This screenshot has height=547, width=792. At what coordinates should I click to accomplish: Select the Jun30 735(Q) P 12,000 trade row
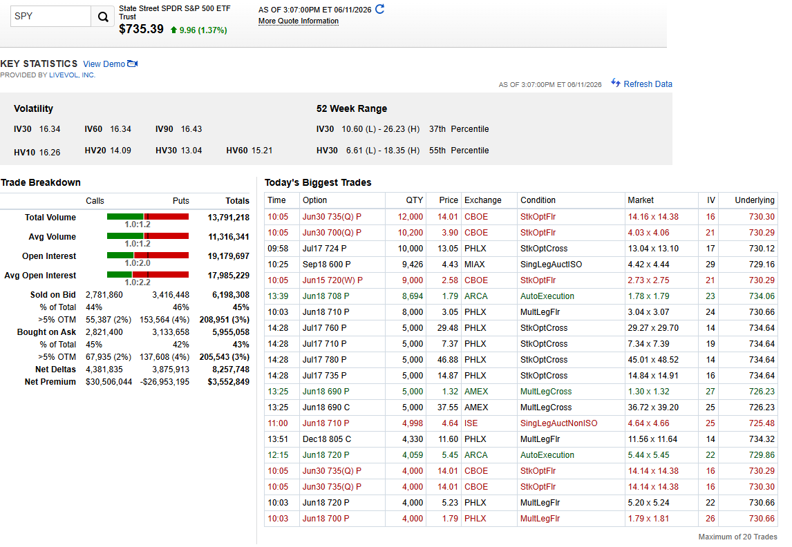click(x=521, y=217)
